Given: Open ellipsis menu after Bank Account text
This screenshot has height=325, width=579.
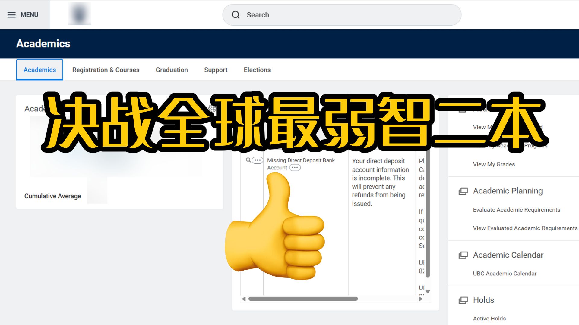Looking at the screenshot, I should point(295,168).
